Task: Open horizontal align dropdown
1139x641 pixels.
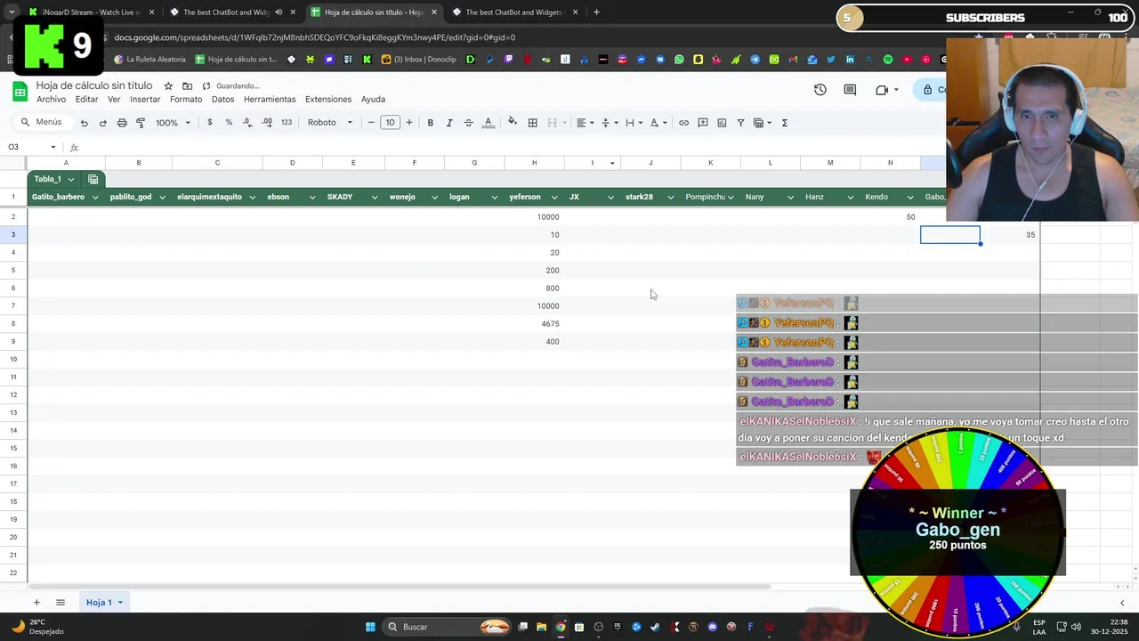Action: point(584,123)
